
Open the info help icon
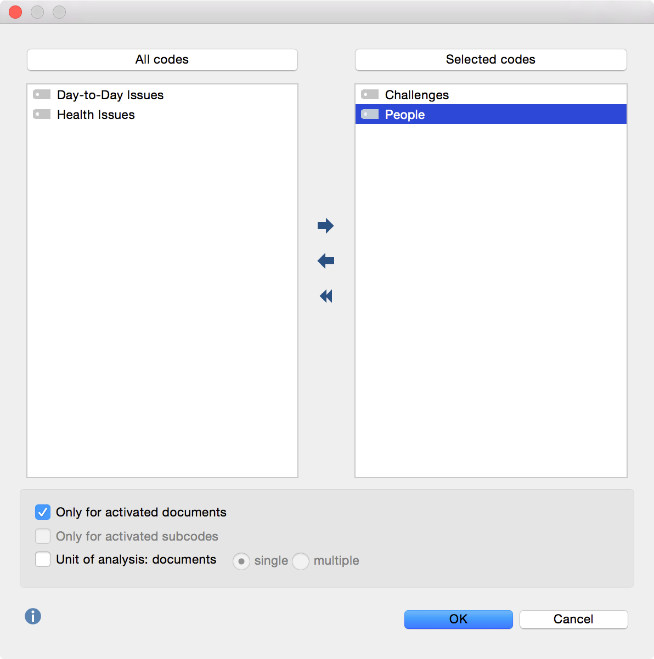pyautogui.click(x=33, y=616)
